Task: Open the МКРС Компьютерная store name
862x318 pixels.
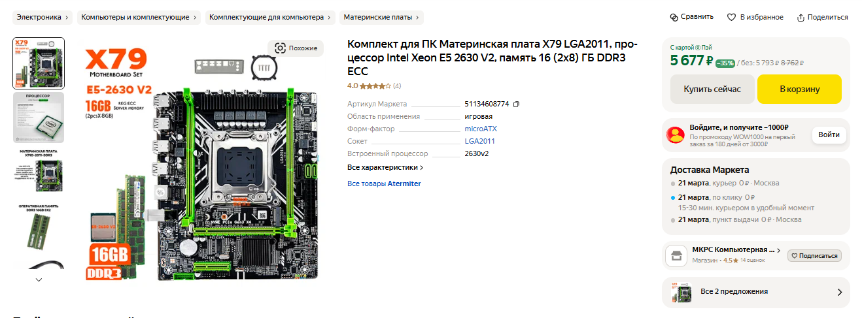Action: pyautogui.click(x=733, y=250)
